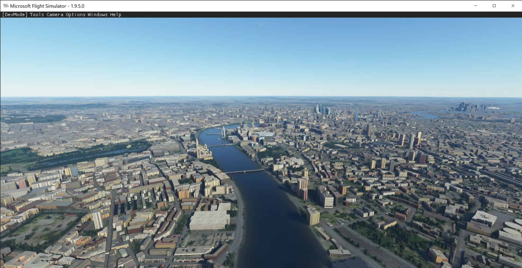Open the Camera menu
Screen dimensions: 522x268
(x=55, y=15)
